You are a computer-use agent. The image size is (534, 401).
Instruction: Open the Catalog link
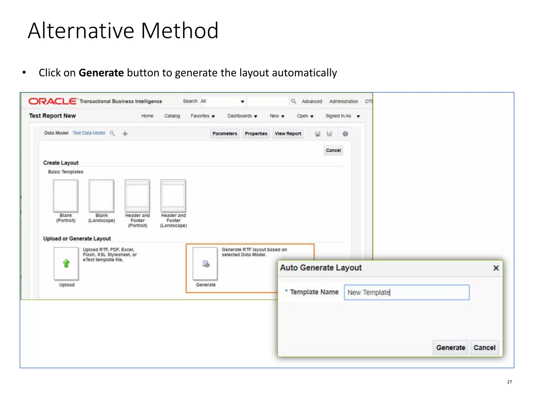[x=172, y=116]
